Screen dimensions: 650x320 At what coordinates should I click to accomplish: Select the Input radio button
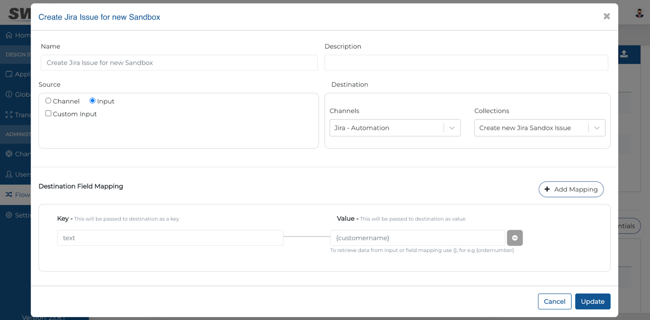click(93, 101)
